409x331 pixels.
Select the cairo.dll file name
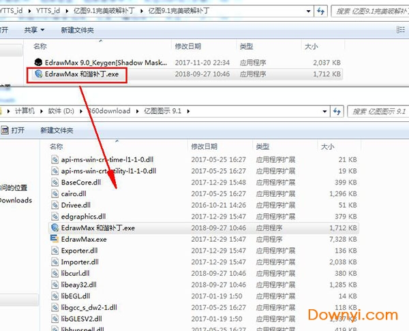(x=74, y=193)
